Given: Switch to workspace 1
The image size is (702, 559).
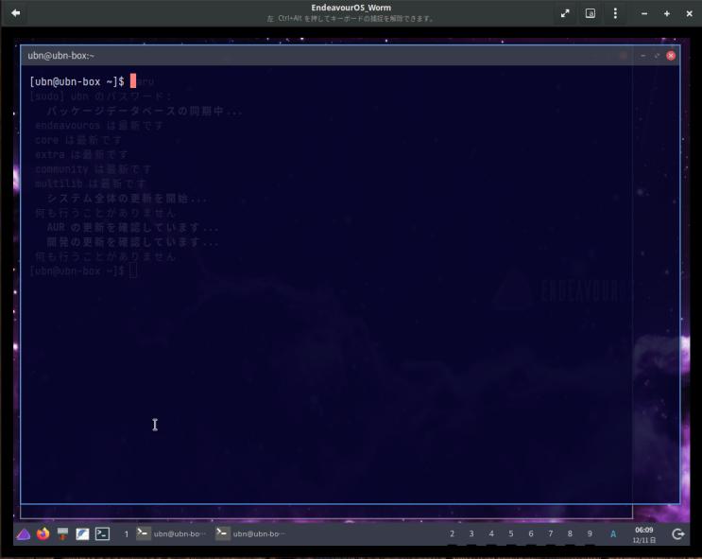Looking at the screenshot, I should coord(127,533).
